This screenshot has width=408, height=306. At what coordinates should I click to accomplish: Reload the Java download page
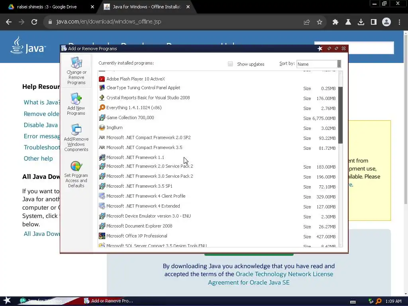34,22
